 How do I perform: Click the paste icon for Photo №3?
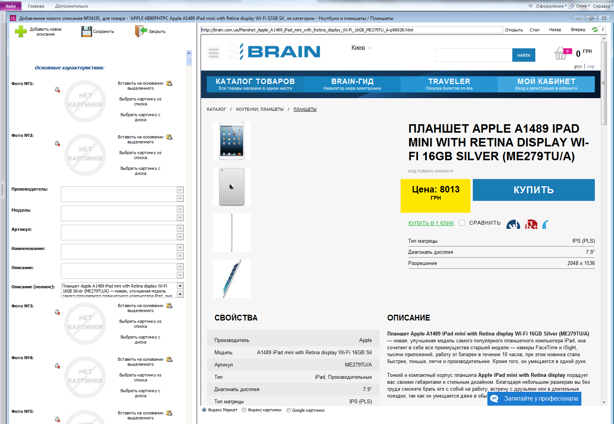[169, 306]
